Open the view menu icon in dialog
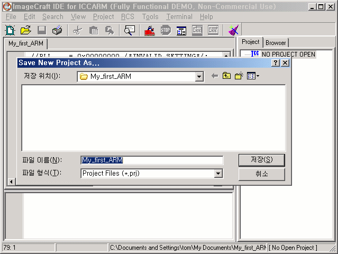Viewport: 338px width, 254px height. (x=253, y=76)
